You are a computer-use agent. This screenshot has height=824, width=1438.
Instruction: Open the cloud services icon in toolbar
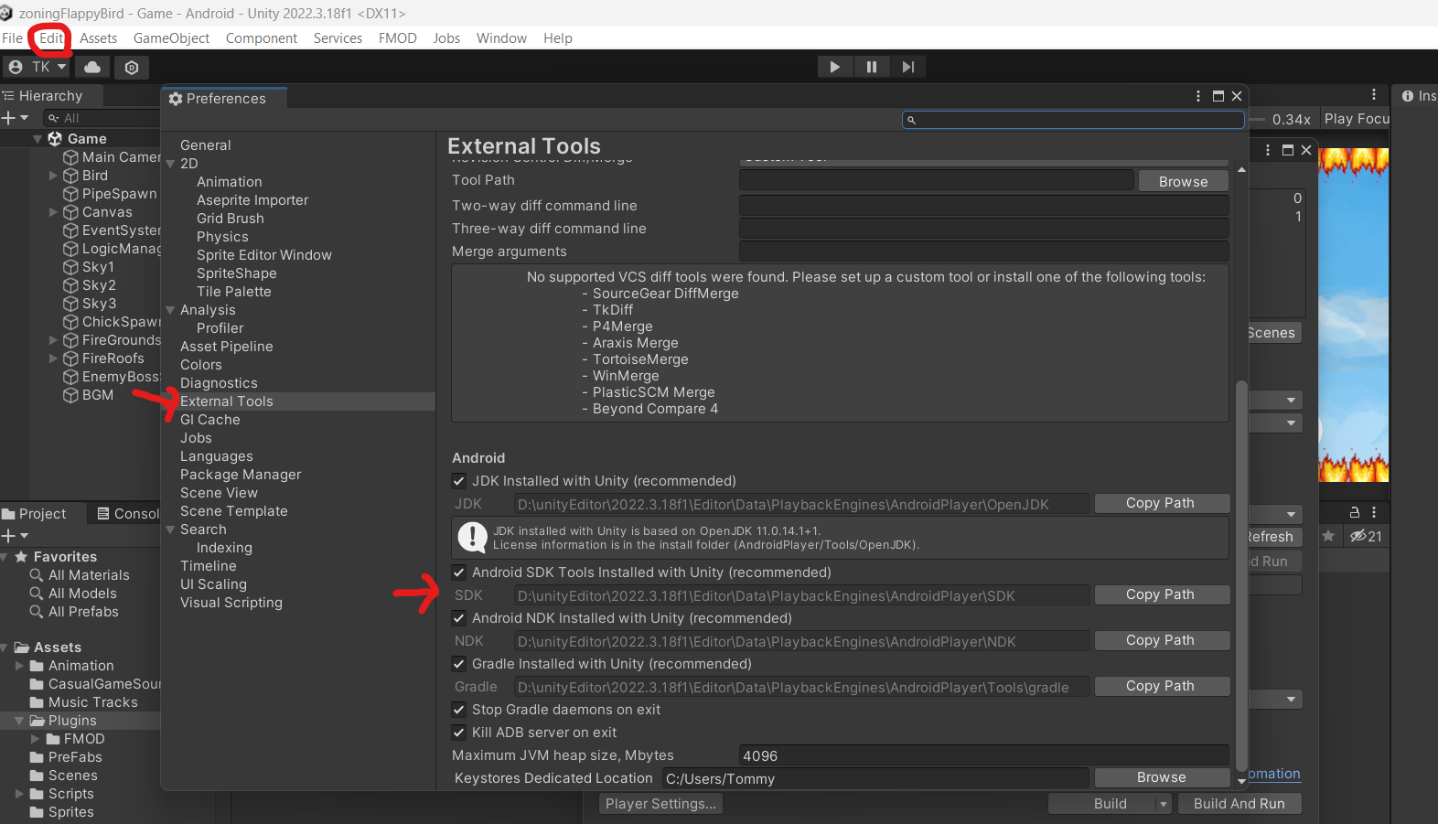(92, 67)
